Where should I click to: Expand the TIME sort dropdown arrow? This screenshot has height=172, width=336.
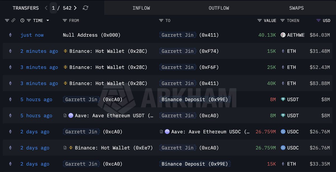pyautogui.click(x=48, y=20)
